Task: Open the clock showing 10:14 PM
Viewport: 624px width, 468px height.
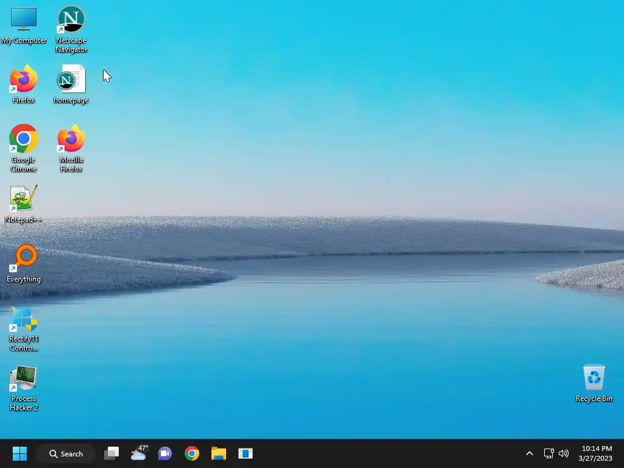Action: tap(596, 453)
